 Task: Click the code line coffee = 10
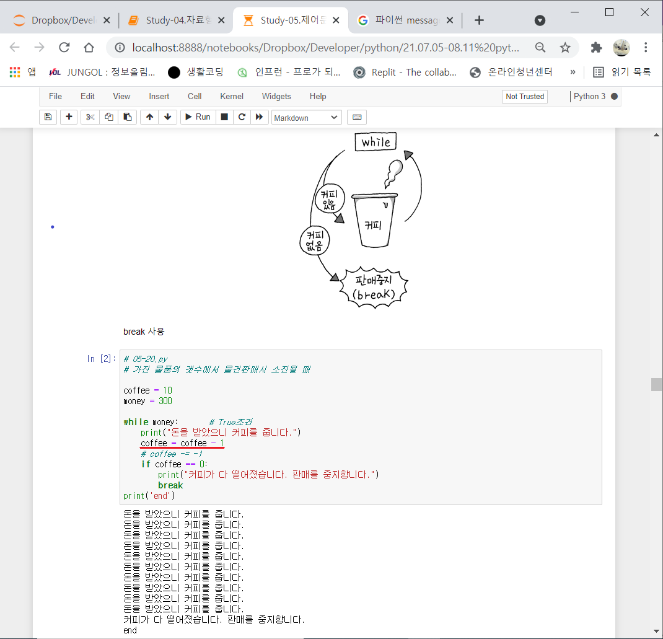(147, 390)
